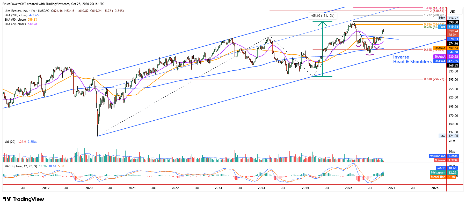
Task: Click the 578.63 blue price label
Action: click(453, 39)
